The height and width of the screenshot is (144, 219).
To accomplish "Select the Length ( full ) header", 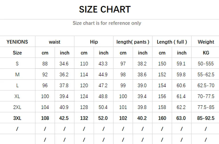I will click(x=172, y=42).
